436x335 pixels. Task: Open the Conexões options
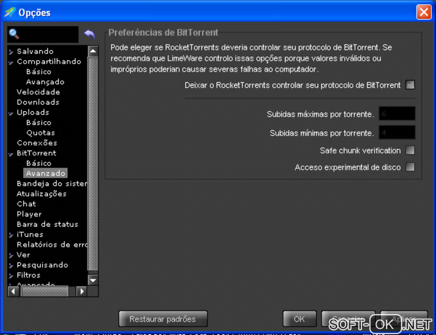pyautogui.click(x=37, y=143)
